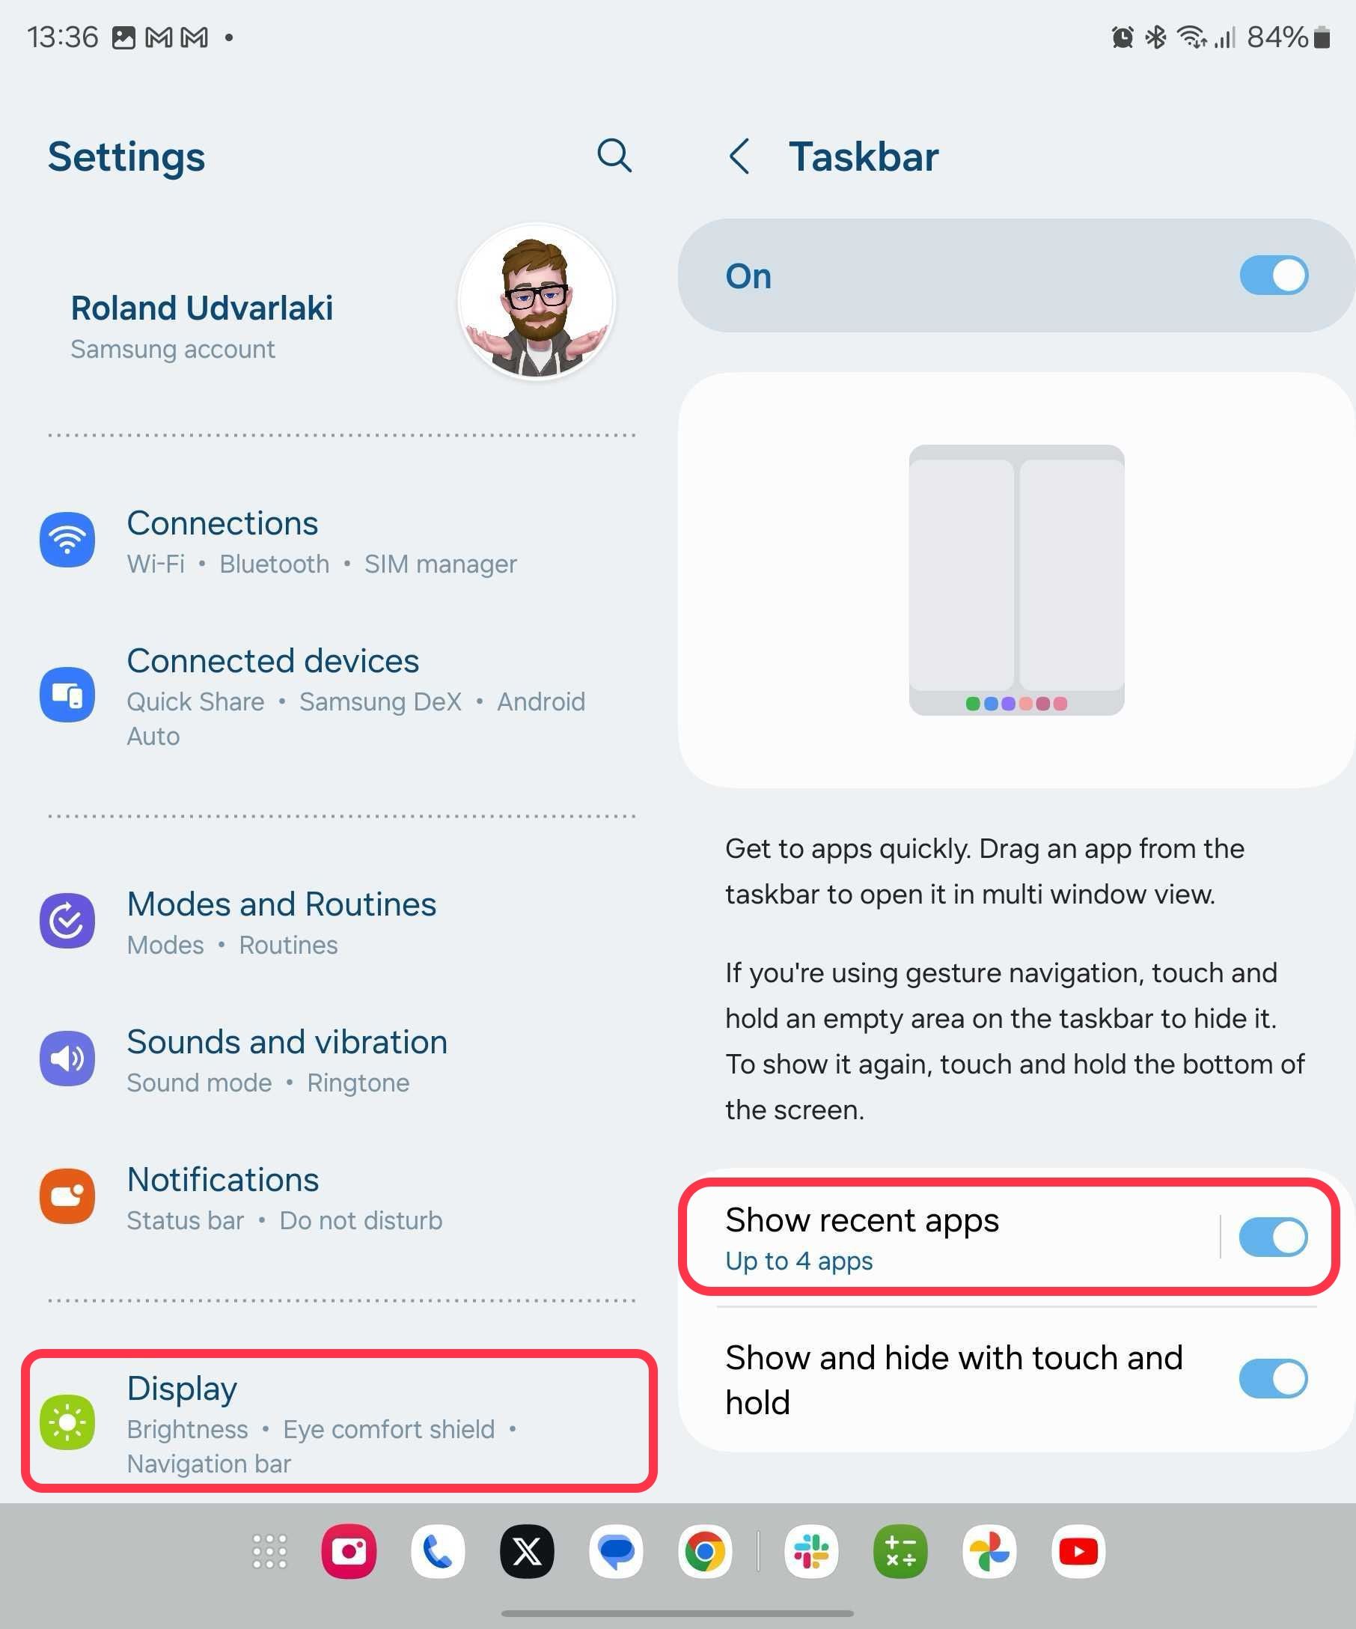Toggle the Show recent apps switch
This screenshot has width=1356, height=1629.
pos(1274,1237)
